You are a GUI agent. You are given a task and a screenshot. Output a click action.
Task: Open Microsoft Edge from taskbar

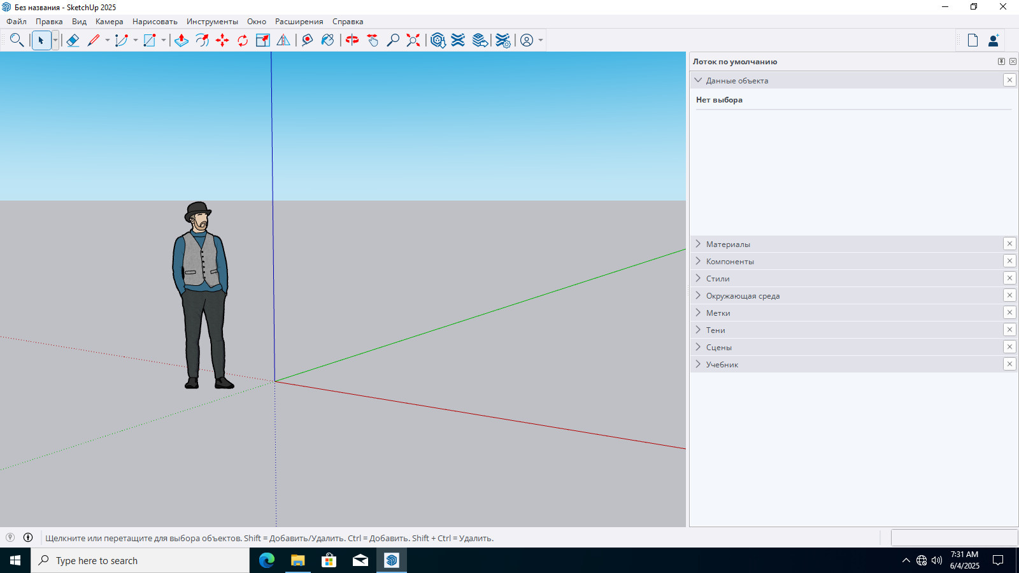click(x=266, y=560)
